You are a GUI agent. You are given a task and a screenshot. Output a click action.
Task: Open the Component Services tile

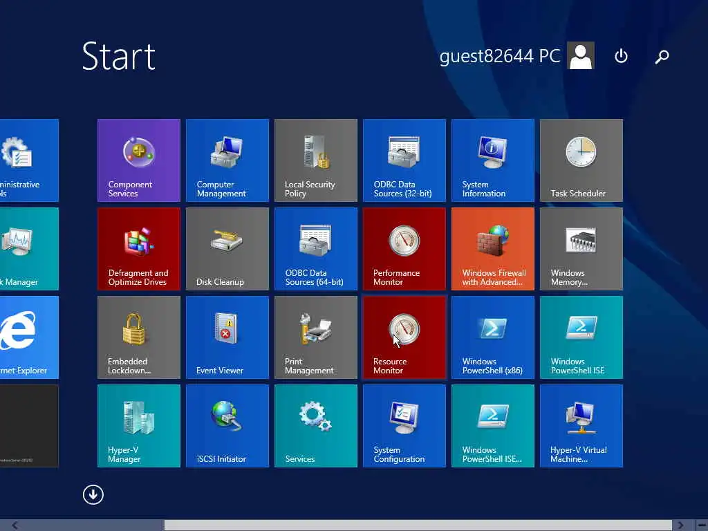138,160
